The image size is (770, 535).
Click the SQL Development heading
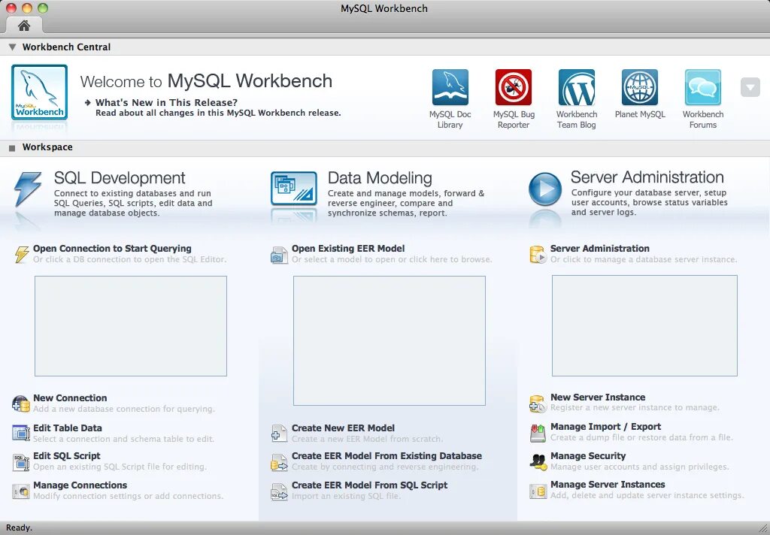click(120, 177)
